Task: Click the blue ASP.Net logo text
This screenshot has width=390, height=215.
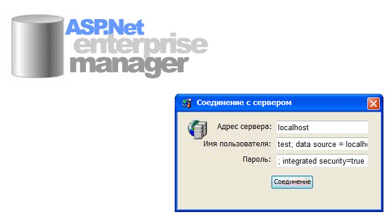Action: point(104,27)
